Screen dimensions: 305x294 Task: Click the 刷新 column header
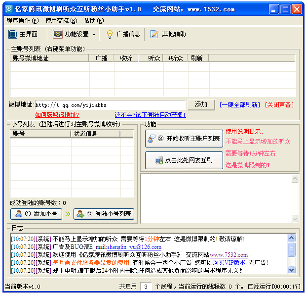tap(198, 58)
